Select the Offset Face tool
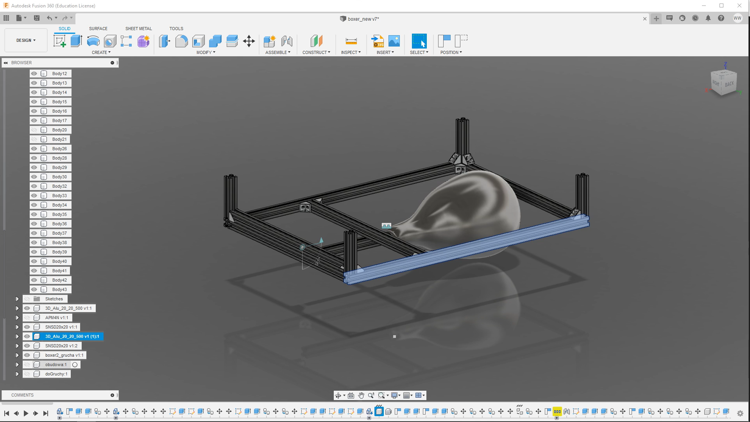 click(x=232, y=41)
